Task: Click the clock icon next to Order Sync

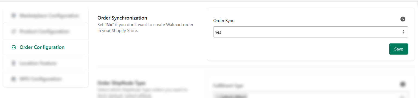Action: pos(403,19)
